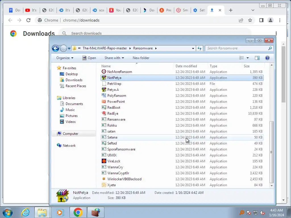Open the recent locations dropdown arrow
The image size is (291, 218).
(x=69, y=49)
